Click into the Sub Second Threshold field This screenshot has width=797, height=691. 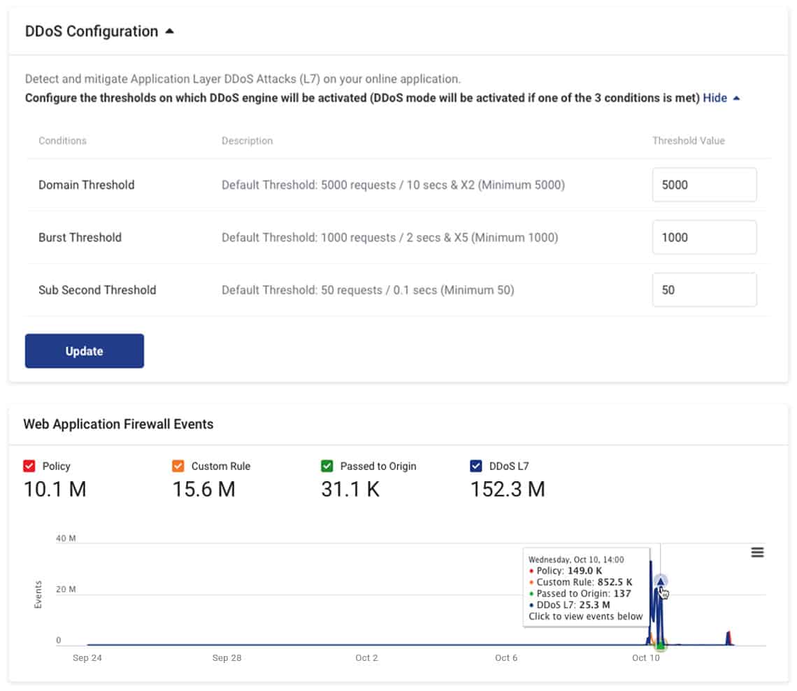click(x=704, y=290)
